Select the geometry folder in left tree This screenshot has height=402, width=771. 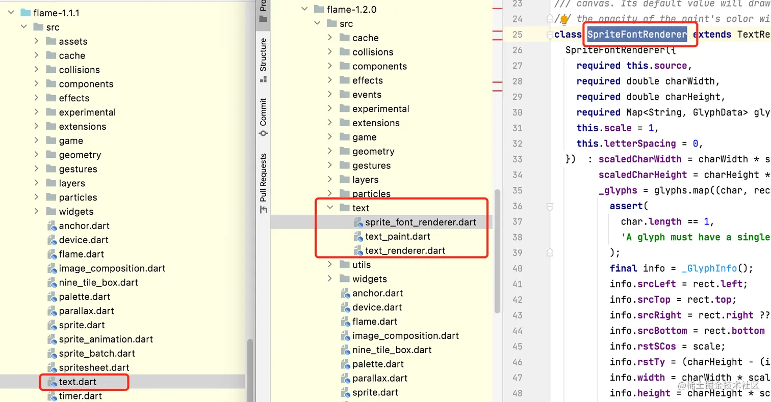point(80,155)
